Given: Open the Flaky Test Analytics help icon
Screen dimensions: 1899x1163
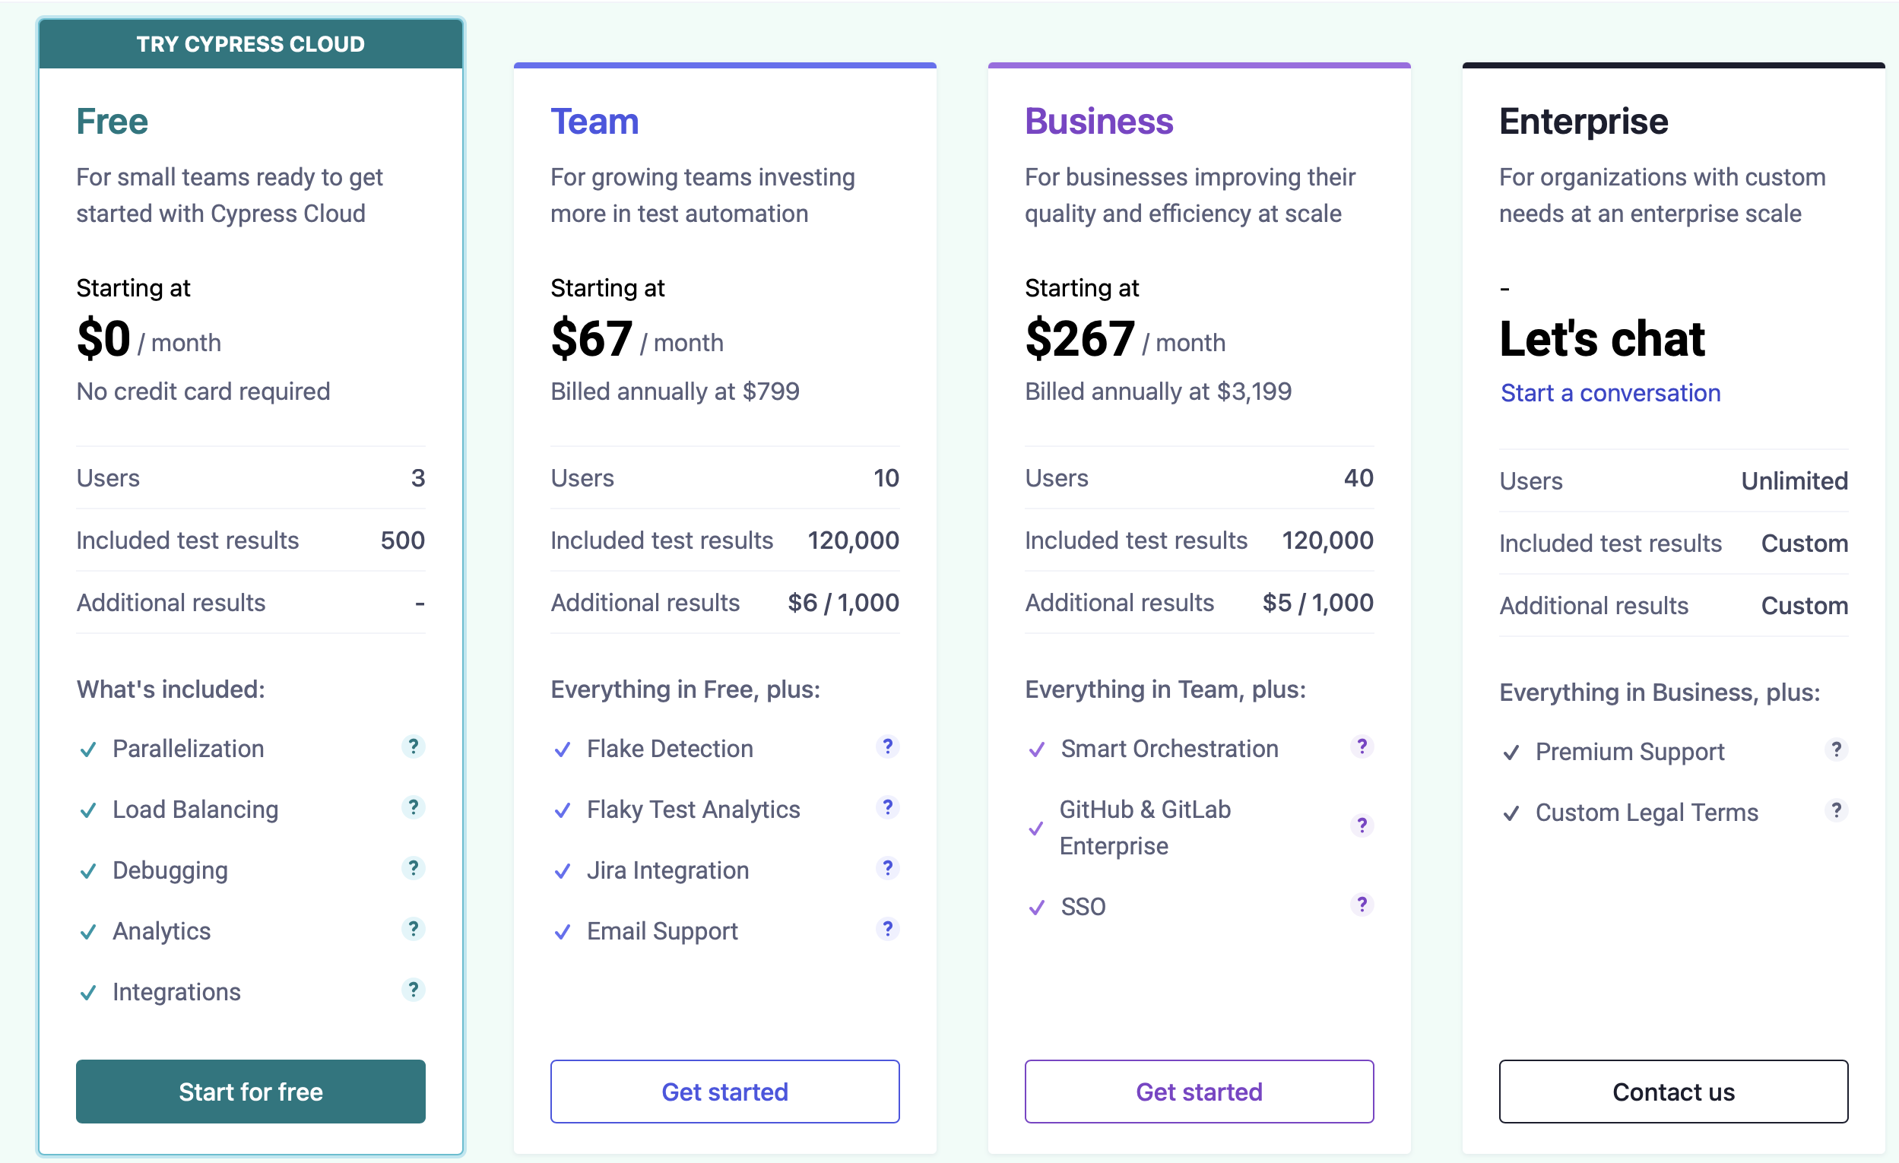Looking at the screenshot, I should click(x=888, y=808).
